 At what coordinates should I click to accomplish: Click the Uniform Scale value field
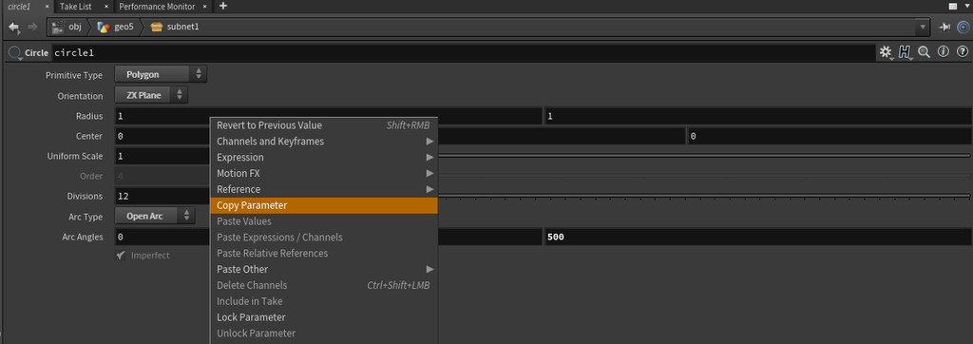(162, 156)
